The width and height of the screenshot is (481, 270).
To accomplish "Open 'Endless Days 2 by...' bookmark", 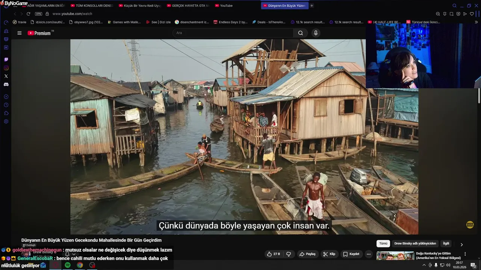I will click(x=230, y=22).
